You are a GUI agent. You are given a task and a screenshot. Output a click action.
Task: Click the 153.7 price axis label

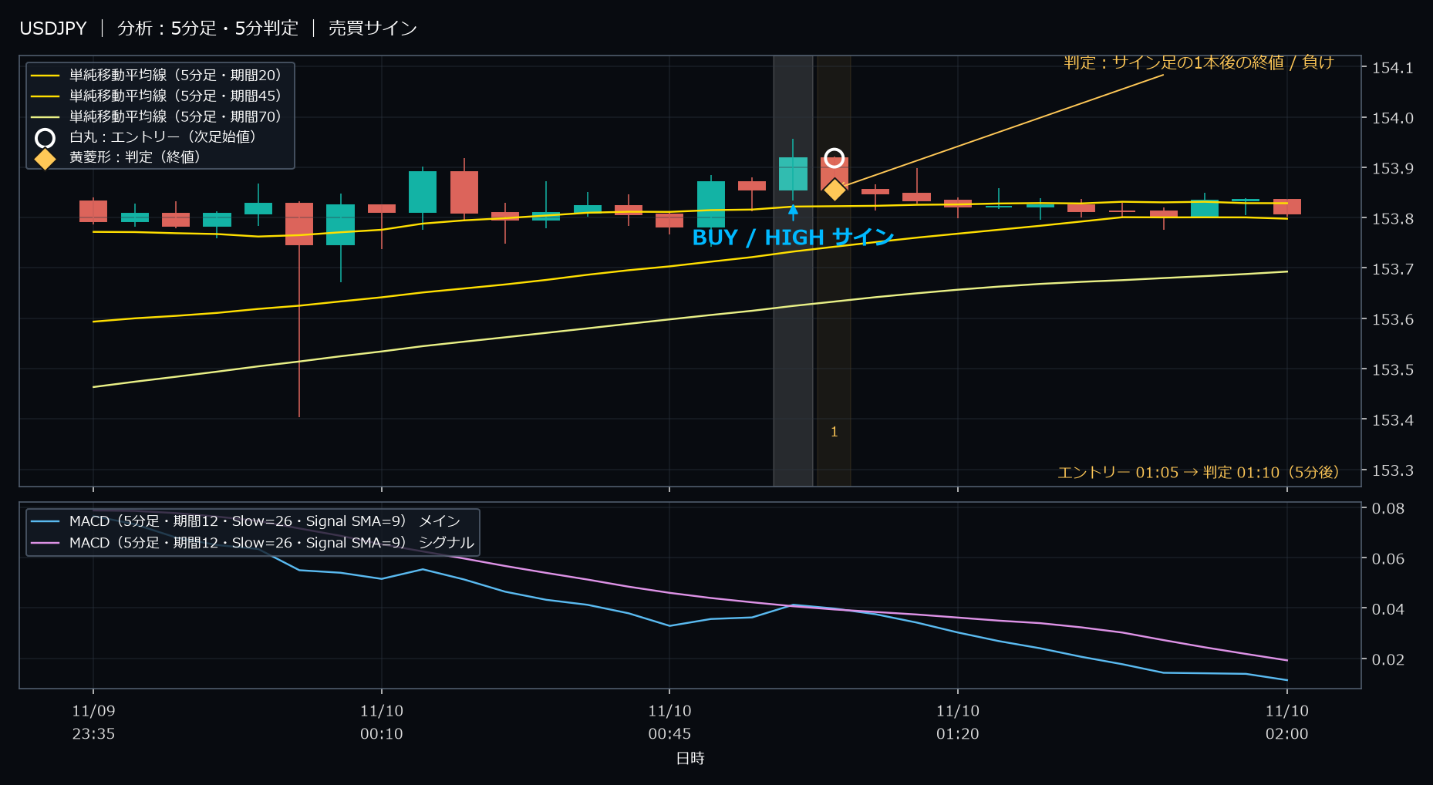(1392, 269)
